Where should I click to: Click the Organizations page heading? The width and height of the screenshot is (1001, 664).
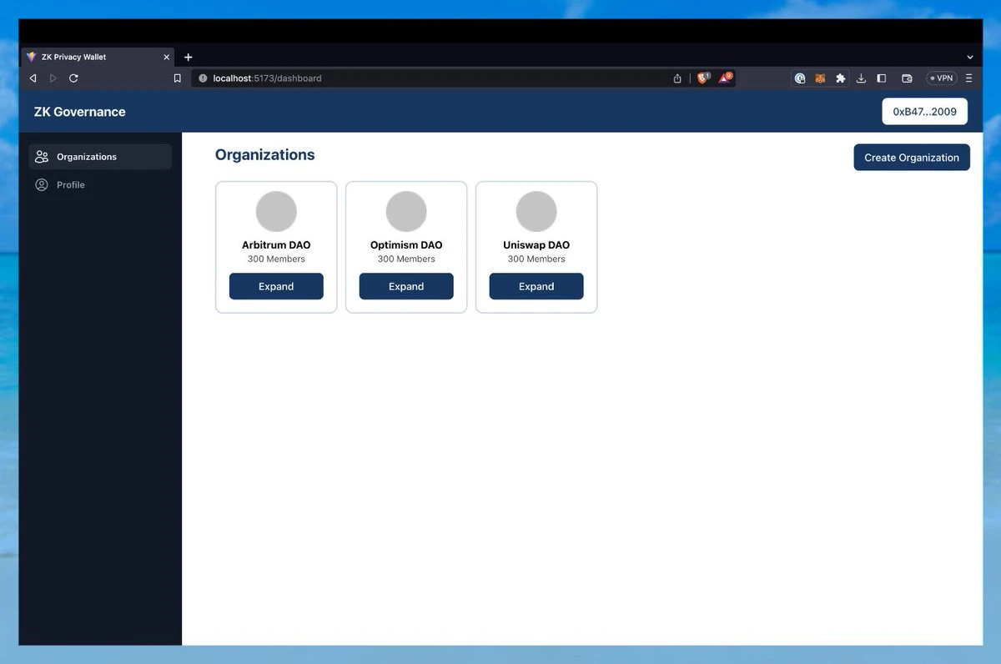click(265, 155)
